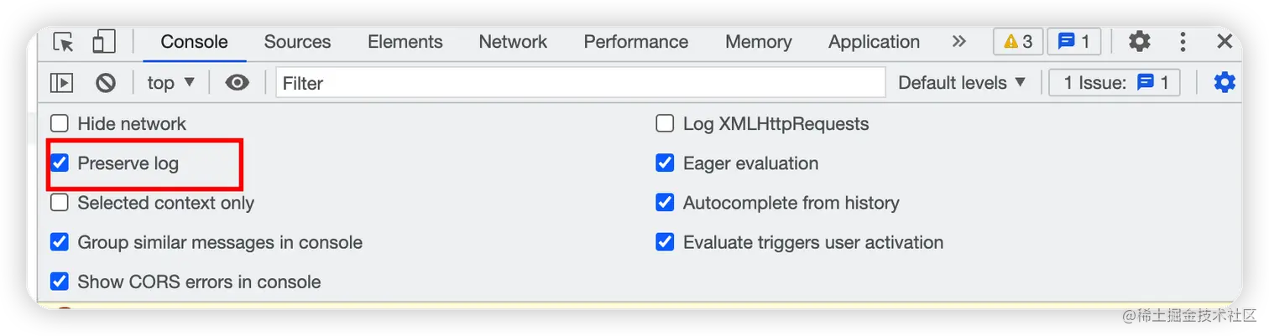Switch to the Network tab

[x=513, y=42]
